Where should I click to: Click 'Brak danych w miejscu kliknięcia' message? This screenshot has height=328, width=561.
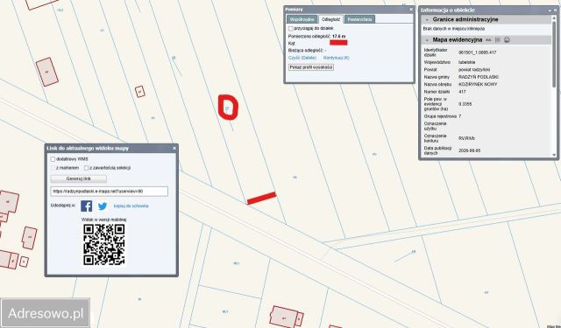click(454, 29)
